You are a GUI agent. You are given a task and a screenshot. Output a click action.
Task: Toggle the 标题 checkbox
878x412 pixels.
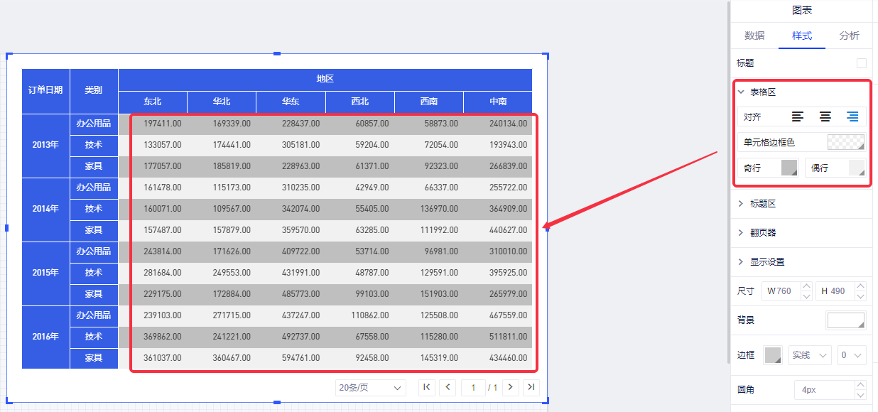tap(862, 63)
